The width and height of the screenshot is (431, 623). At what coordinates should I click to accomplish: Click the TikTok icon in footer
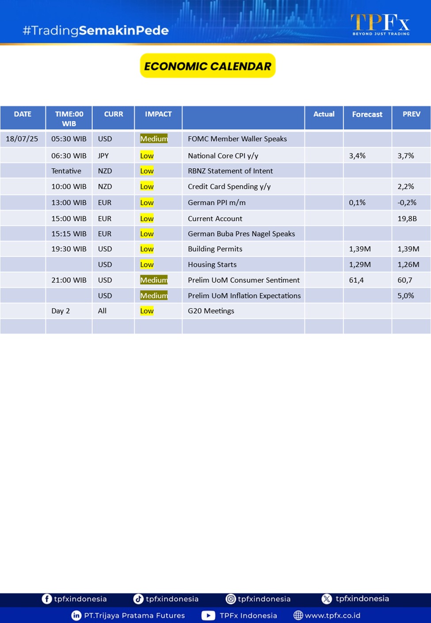point(138,599)
